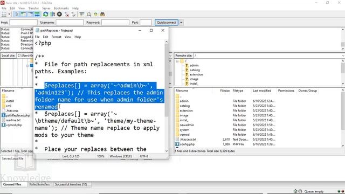This screenshot has width=345, height=194.
Task: Click the Port input field
Action: click(x=146, y=23)
